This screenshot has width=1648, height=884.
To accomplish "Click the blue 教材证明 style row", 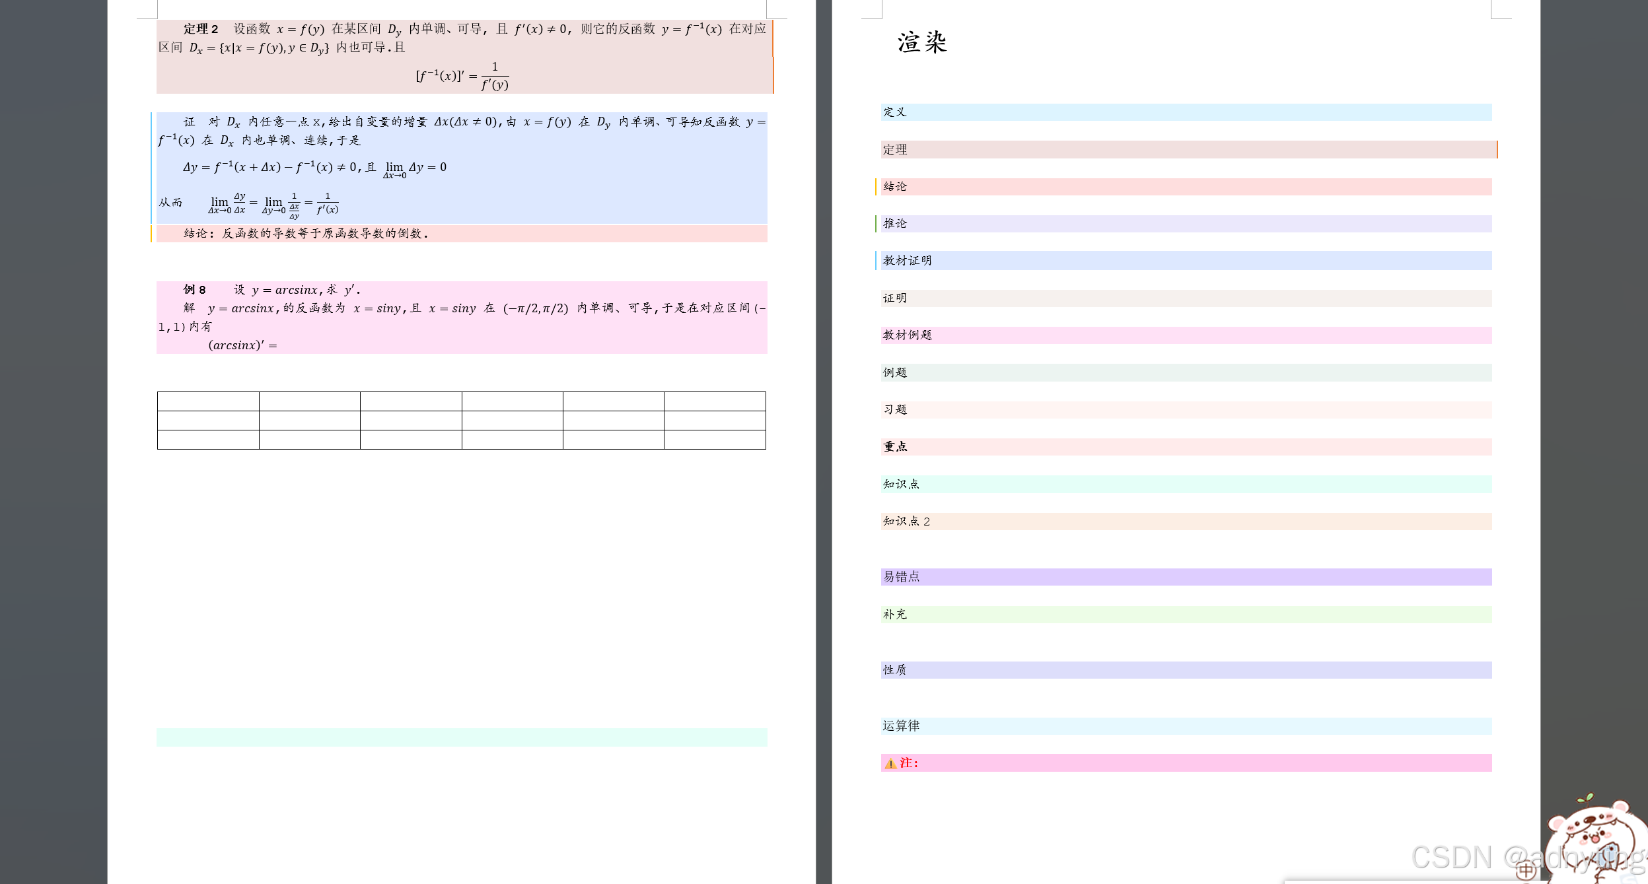I will point(1186,261).
